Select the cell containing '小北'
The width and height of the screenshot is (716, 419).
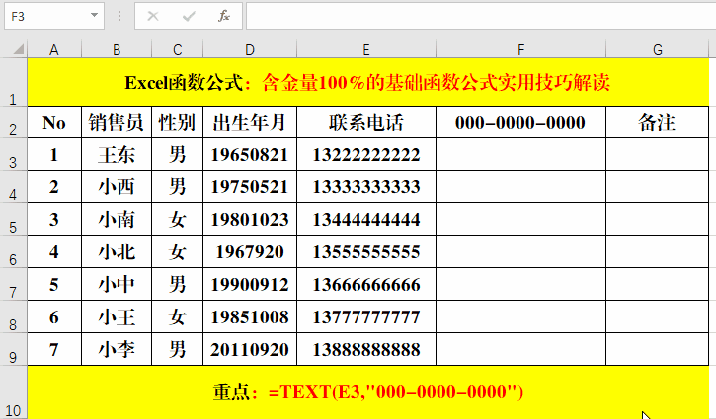[117, 251]
